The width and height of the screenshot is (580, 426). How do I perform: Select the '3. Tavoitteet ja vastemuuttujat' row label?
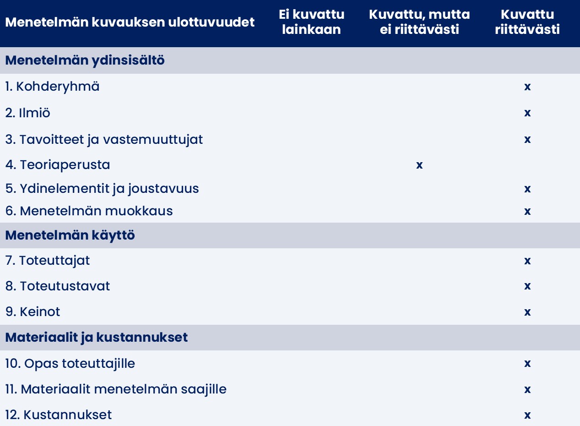point(104,139)
